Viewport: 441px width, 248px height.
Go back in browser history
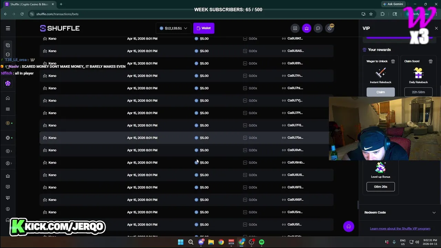pyautogui.click(x=6, y=14)
